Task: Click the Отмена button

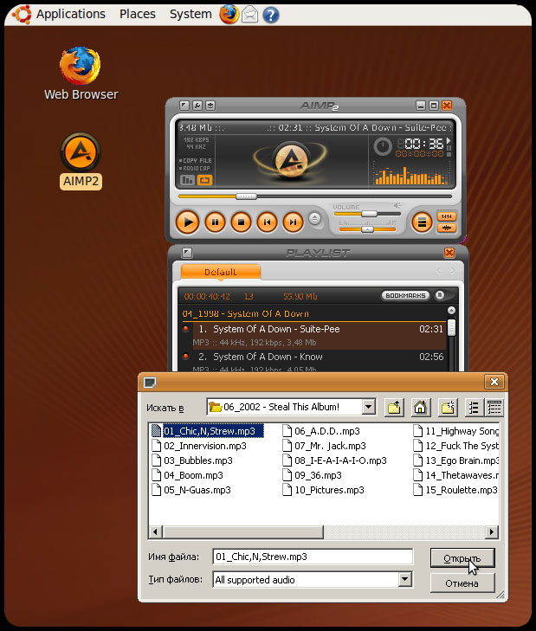Action: coord(462,583)
